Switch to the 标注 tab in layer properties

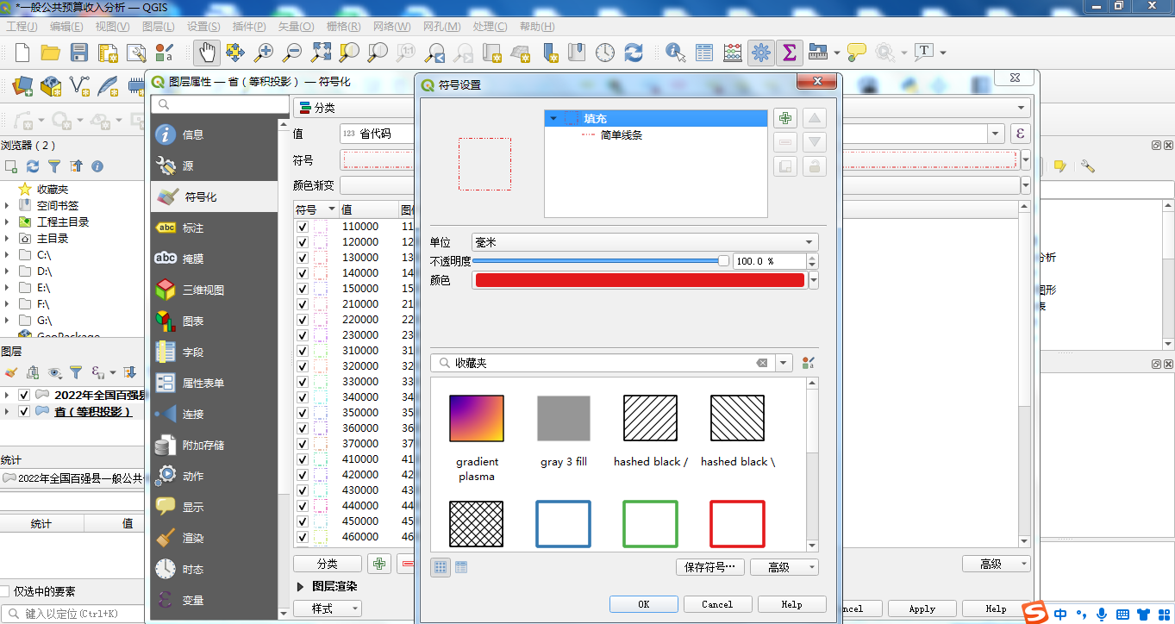(214, 228)
